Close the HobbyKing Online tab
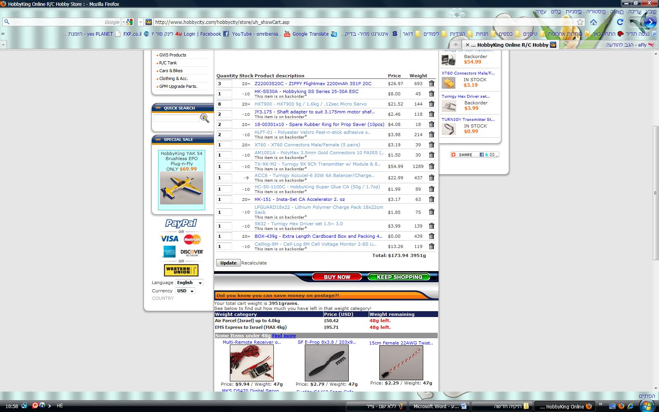The width and height of the screenshot is (659, 412). tap(467, 45)
